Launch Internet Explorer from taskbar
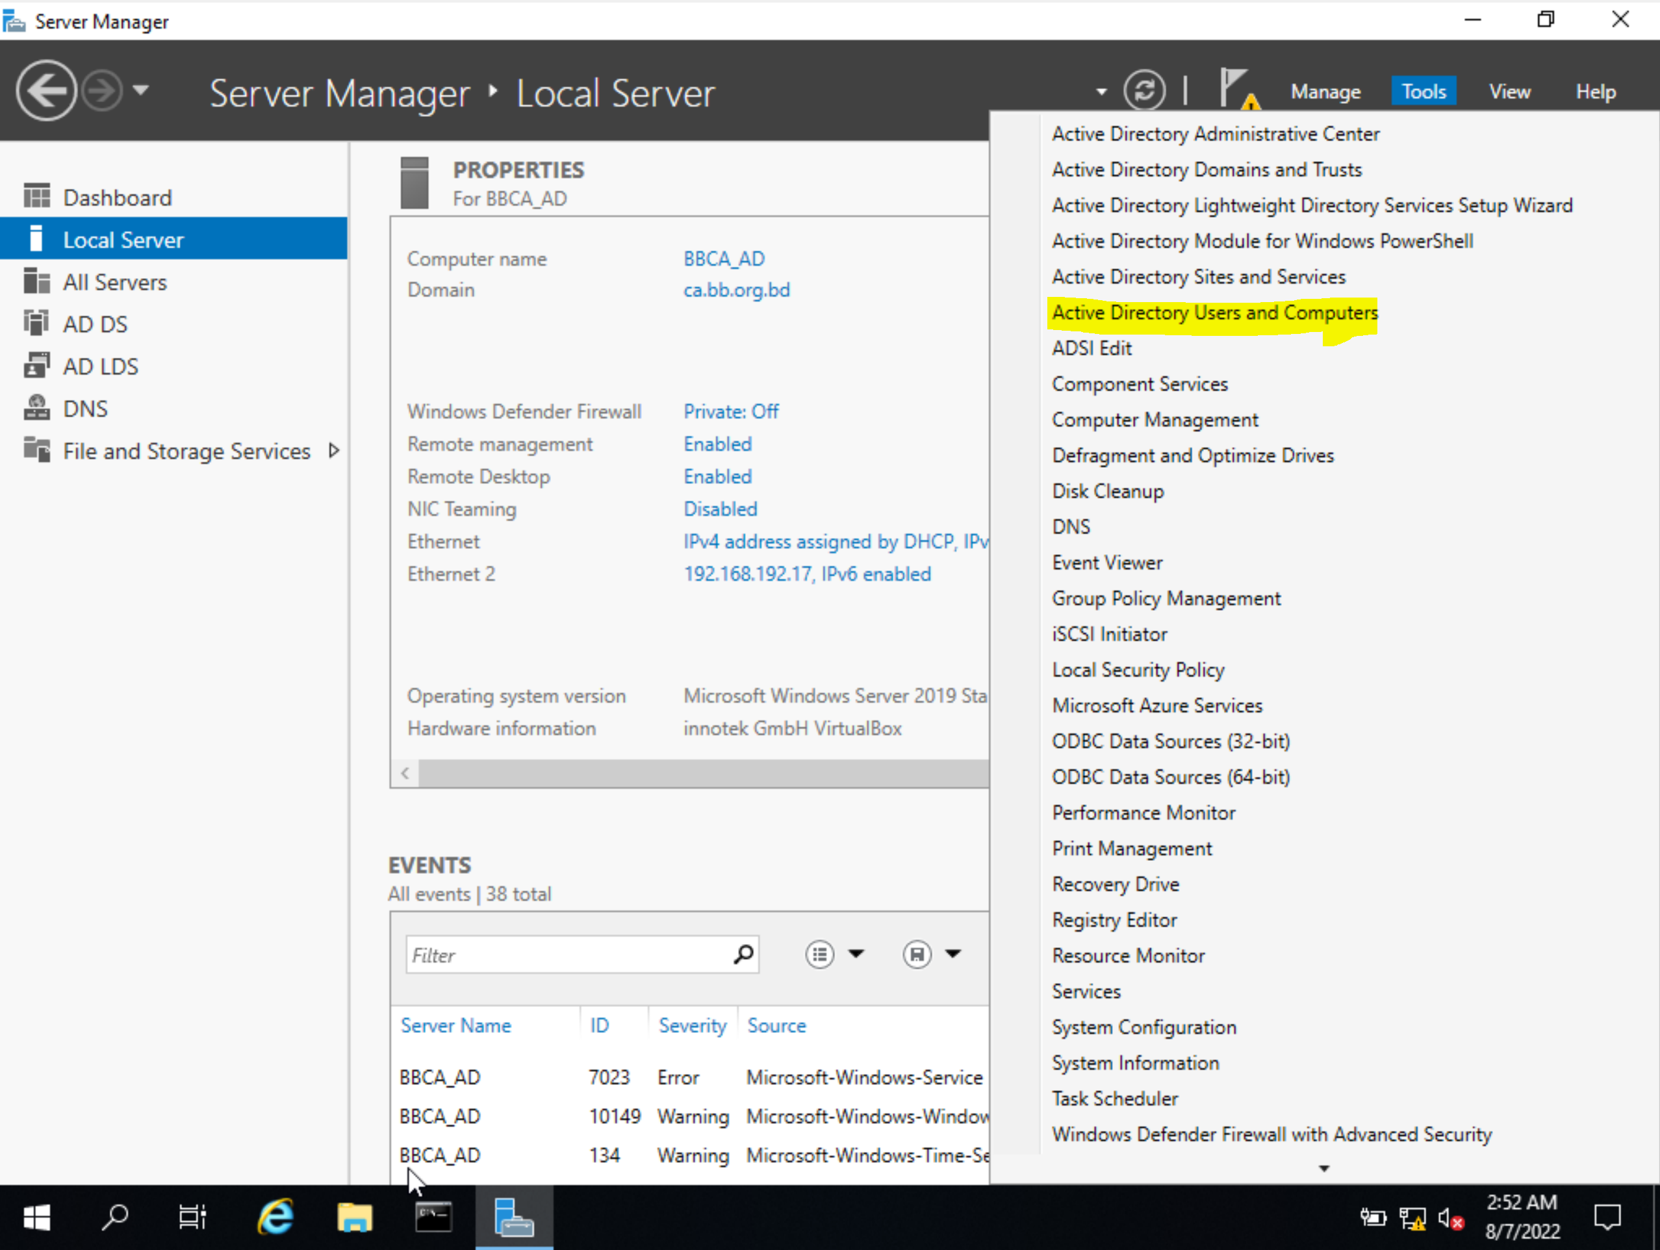1660x1250 pixels. (x=275, y=1217)
